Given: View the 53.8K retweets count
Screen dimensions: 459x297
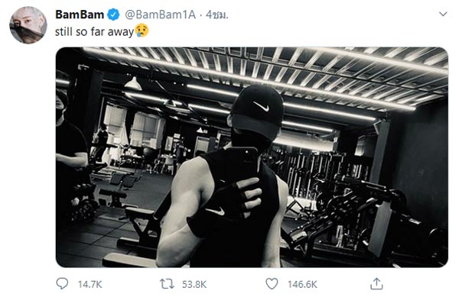Looking at the screenshot, I should (x=194, y=284).
